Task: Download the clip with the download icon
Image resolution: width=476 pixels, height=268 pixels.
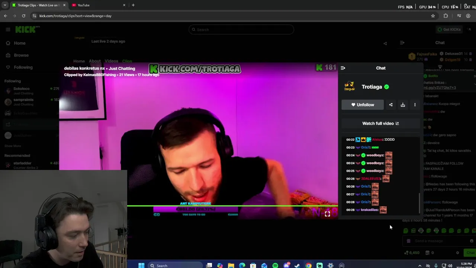Action: tap(403, 105)
